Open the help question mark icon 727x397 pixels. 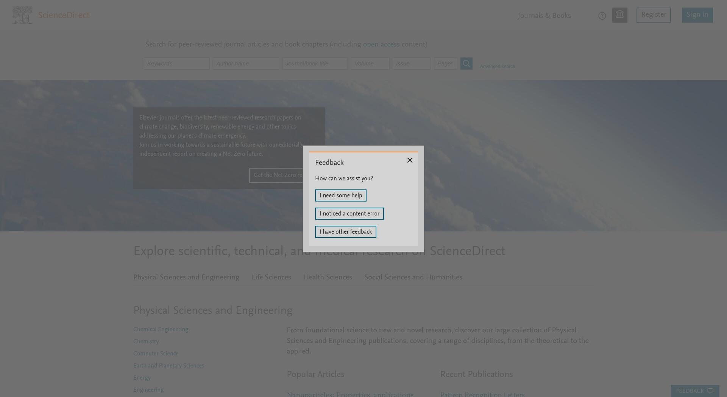tap(602, 16)
